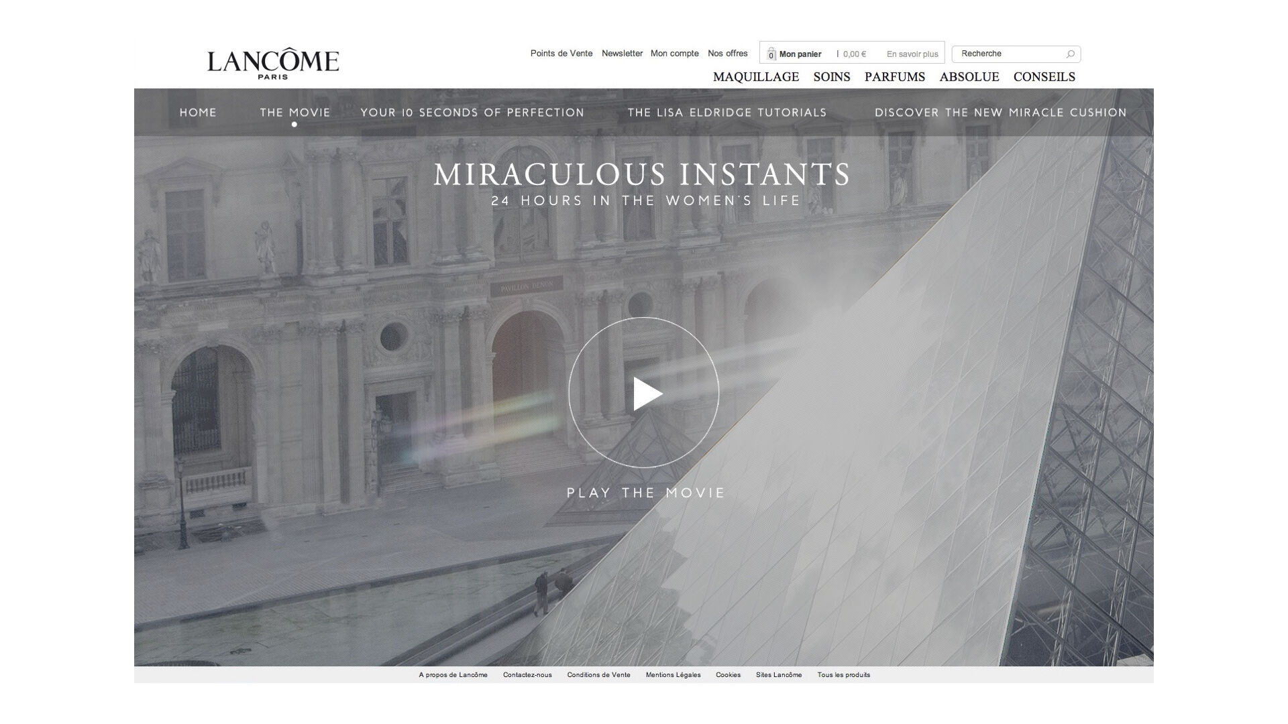Click the search magnifier icon
Viewport: 1288px width, 724px height.
coord(1071,54)
